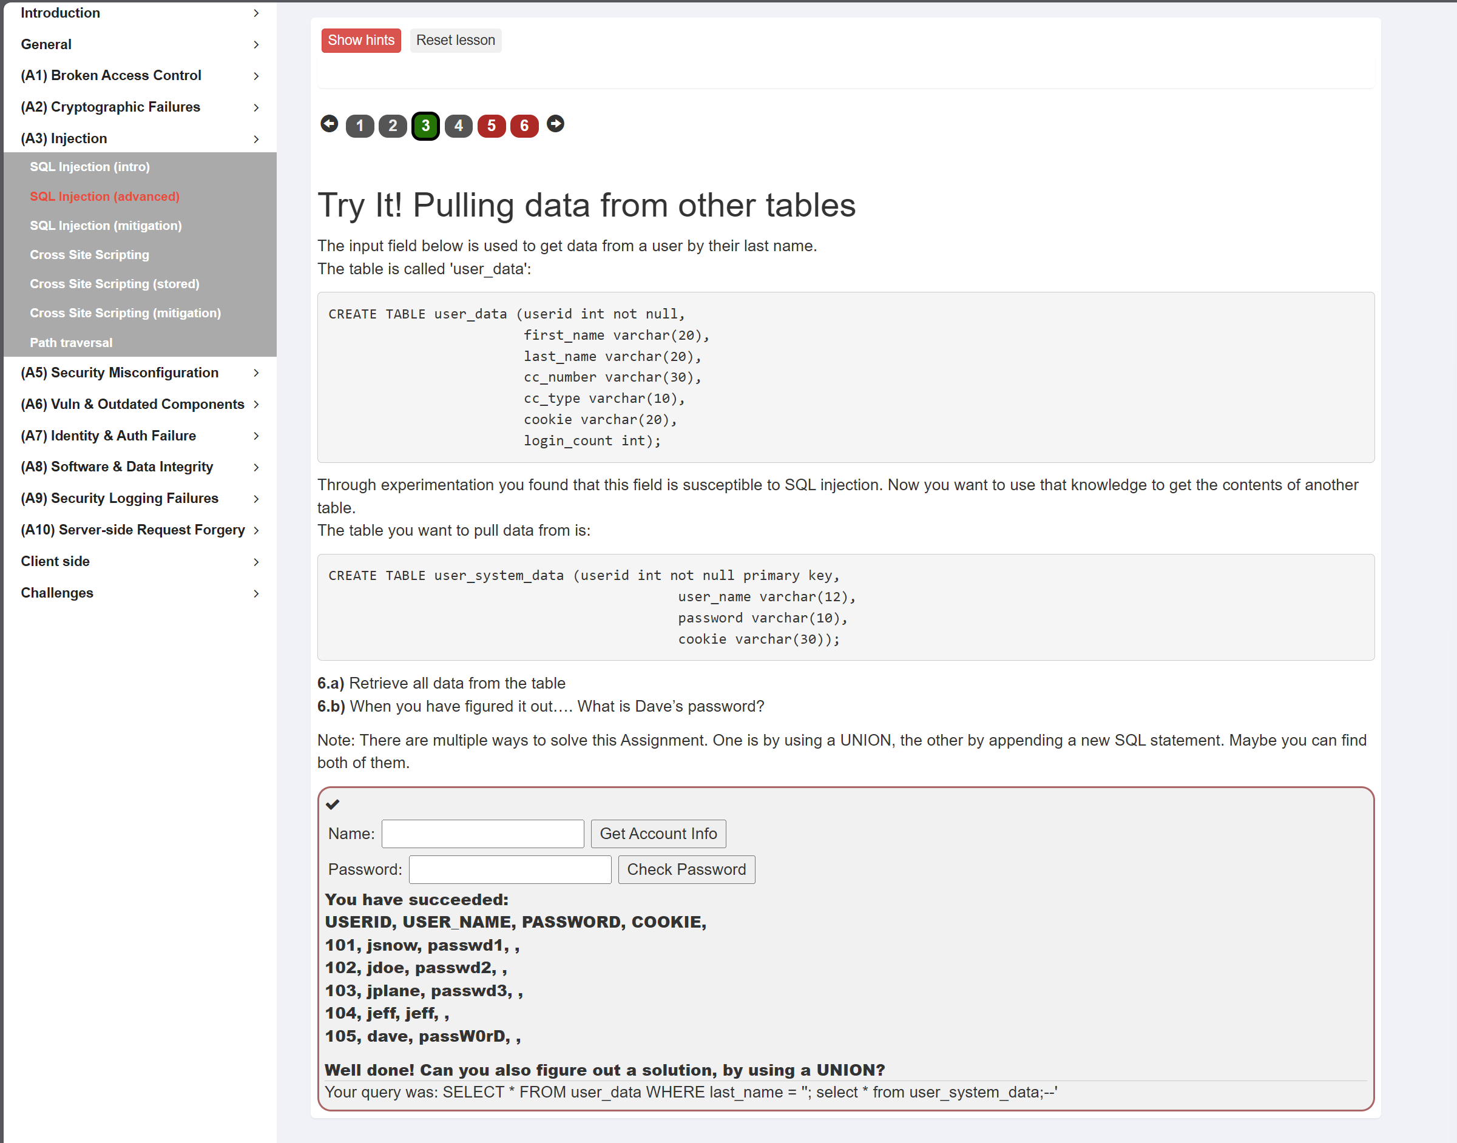Viewport: 1457px width, 1143px height.
Task: Open the red page 5 badge
Action: pyautogui.click(x=490, y=125)
